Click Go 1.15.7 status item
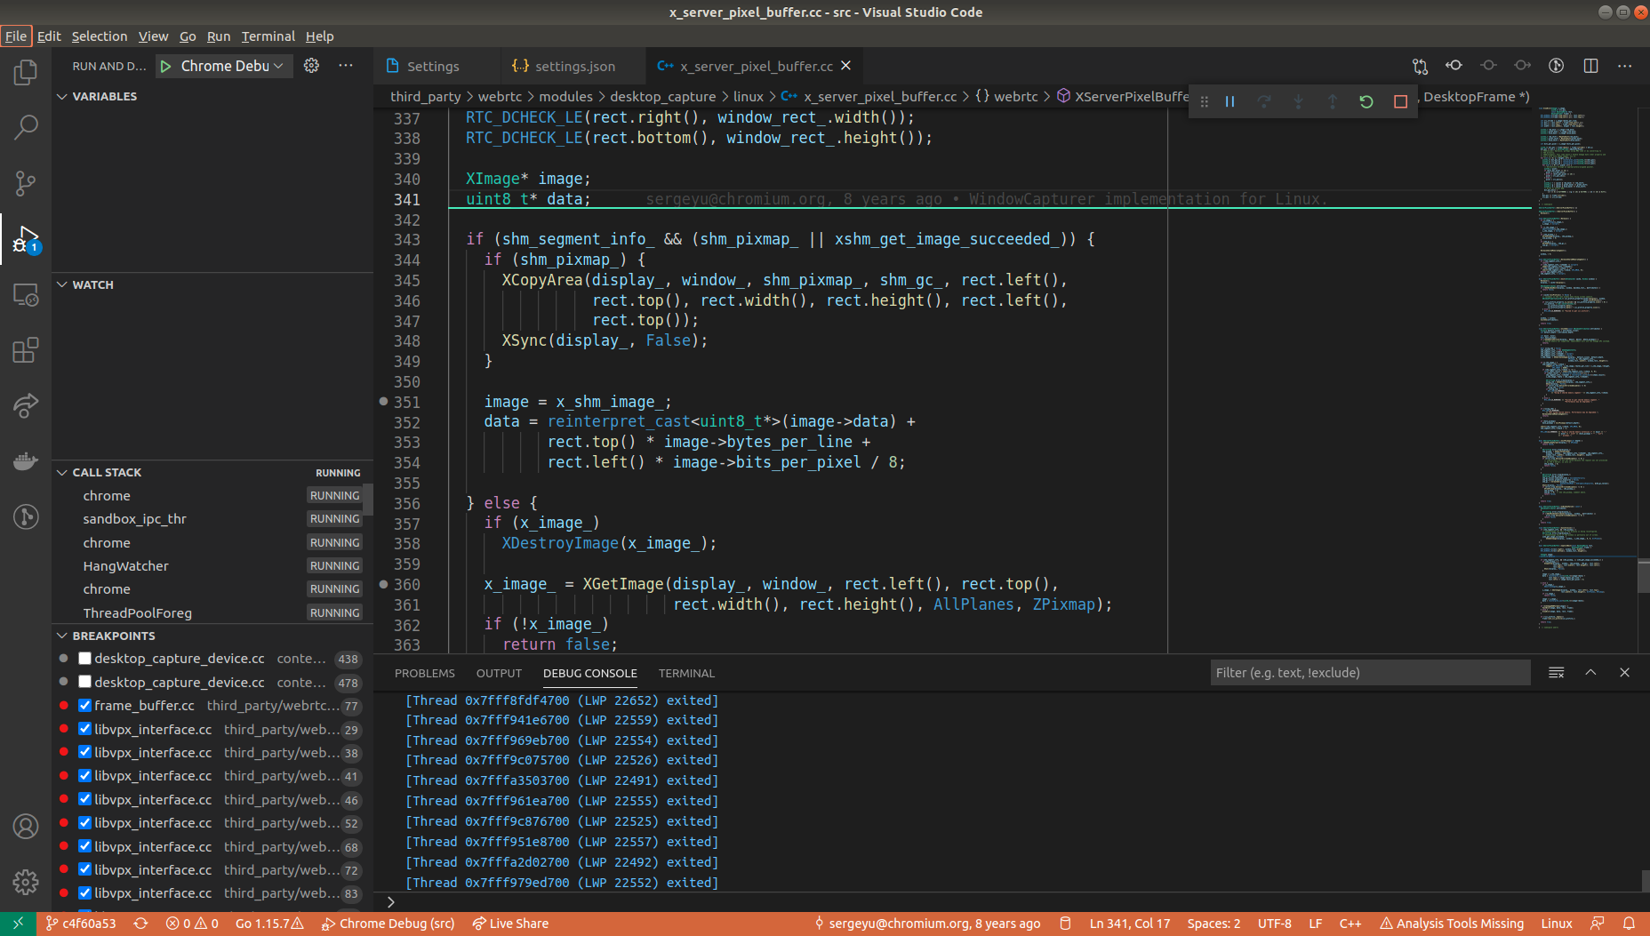The height and width of the screenshot is (936, 1650). (x=269, y=924)
